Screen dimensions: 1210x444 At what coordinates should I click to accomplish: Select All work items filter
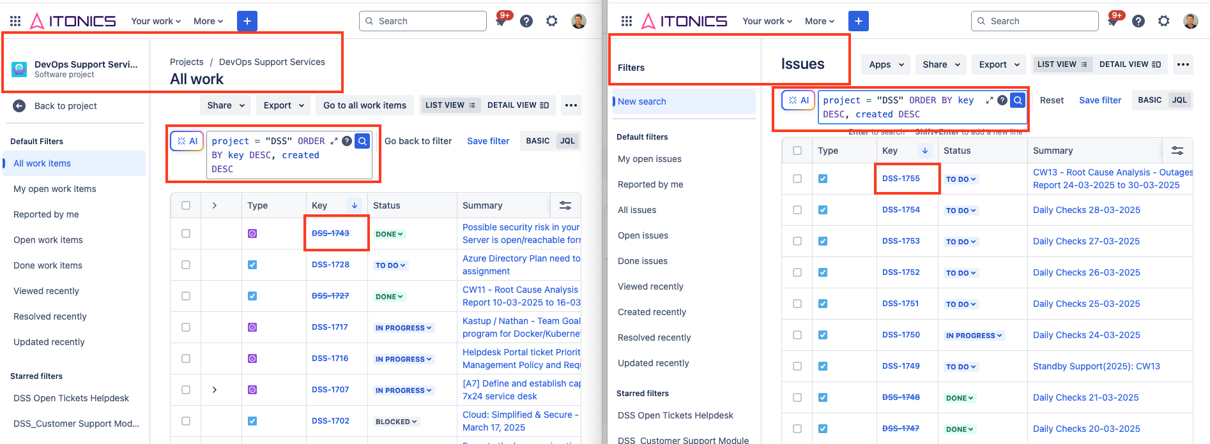pos(75,163)
